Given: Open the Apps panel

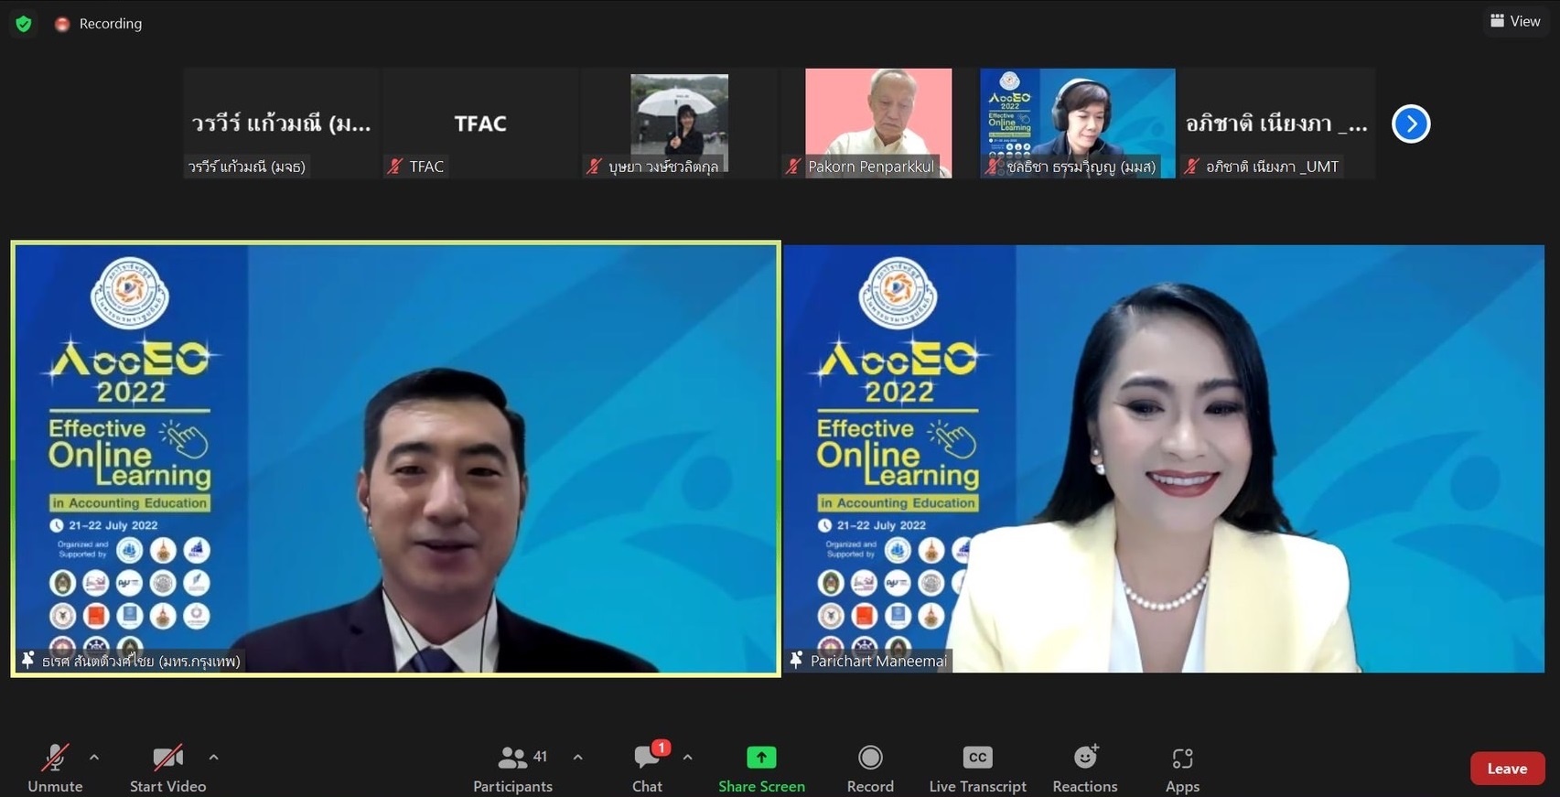Looking at the screenshot, I should click(x=1182, y=769).
